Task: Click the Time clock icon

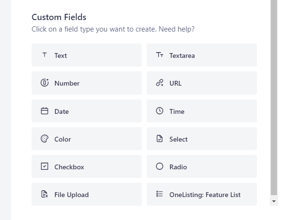Action: tap(160, 111)
